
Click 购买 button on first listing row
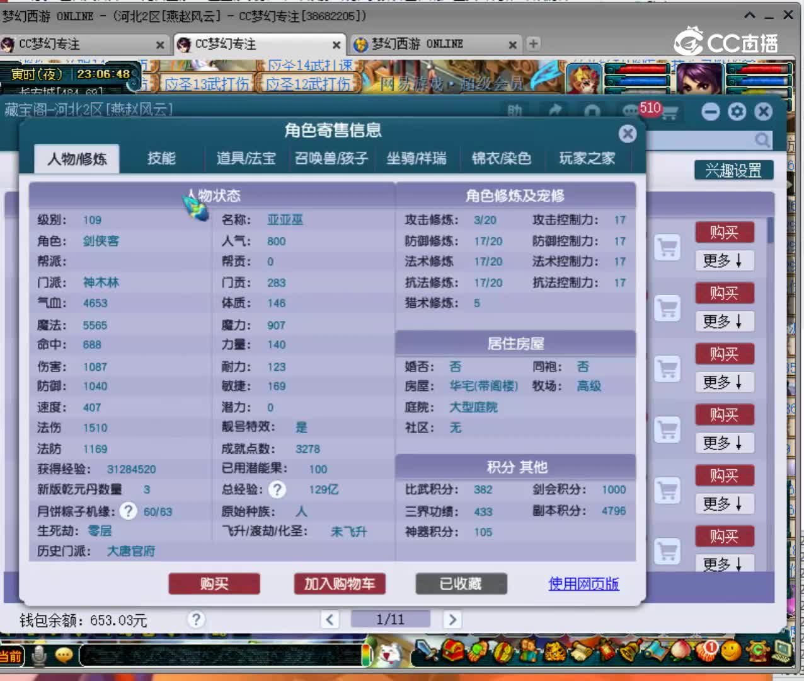pyautogui.click(x=725, y=233)
